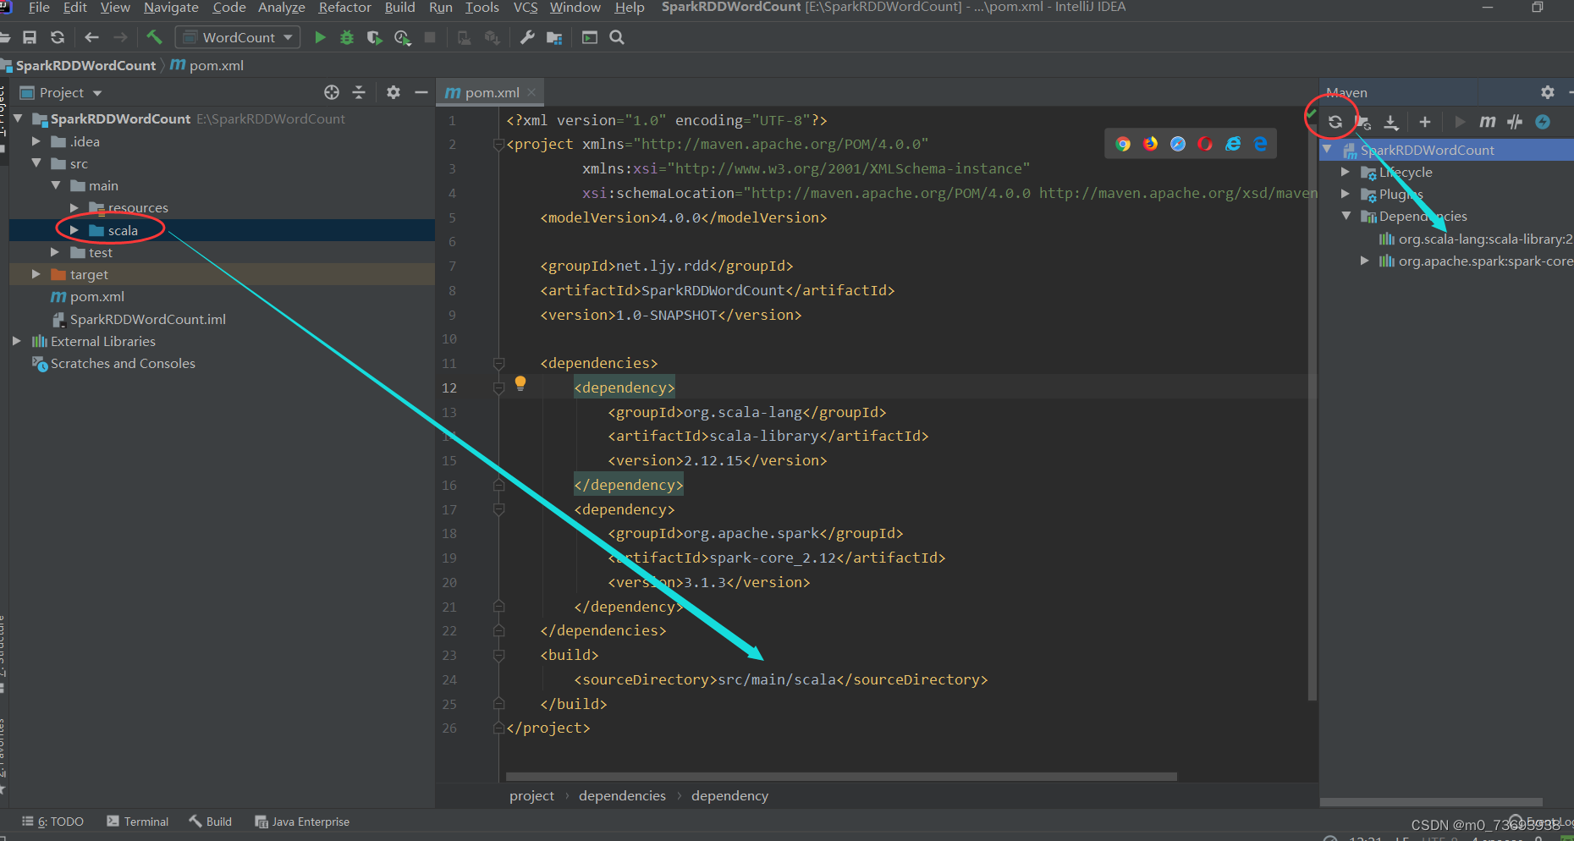This screenshot has width=1574, height=841.
Task: Open the VCS menu
Action: 526,8
